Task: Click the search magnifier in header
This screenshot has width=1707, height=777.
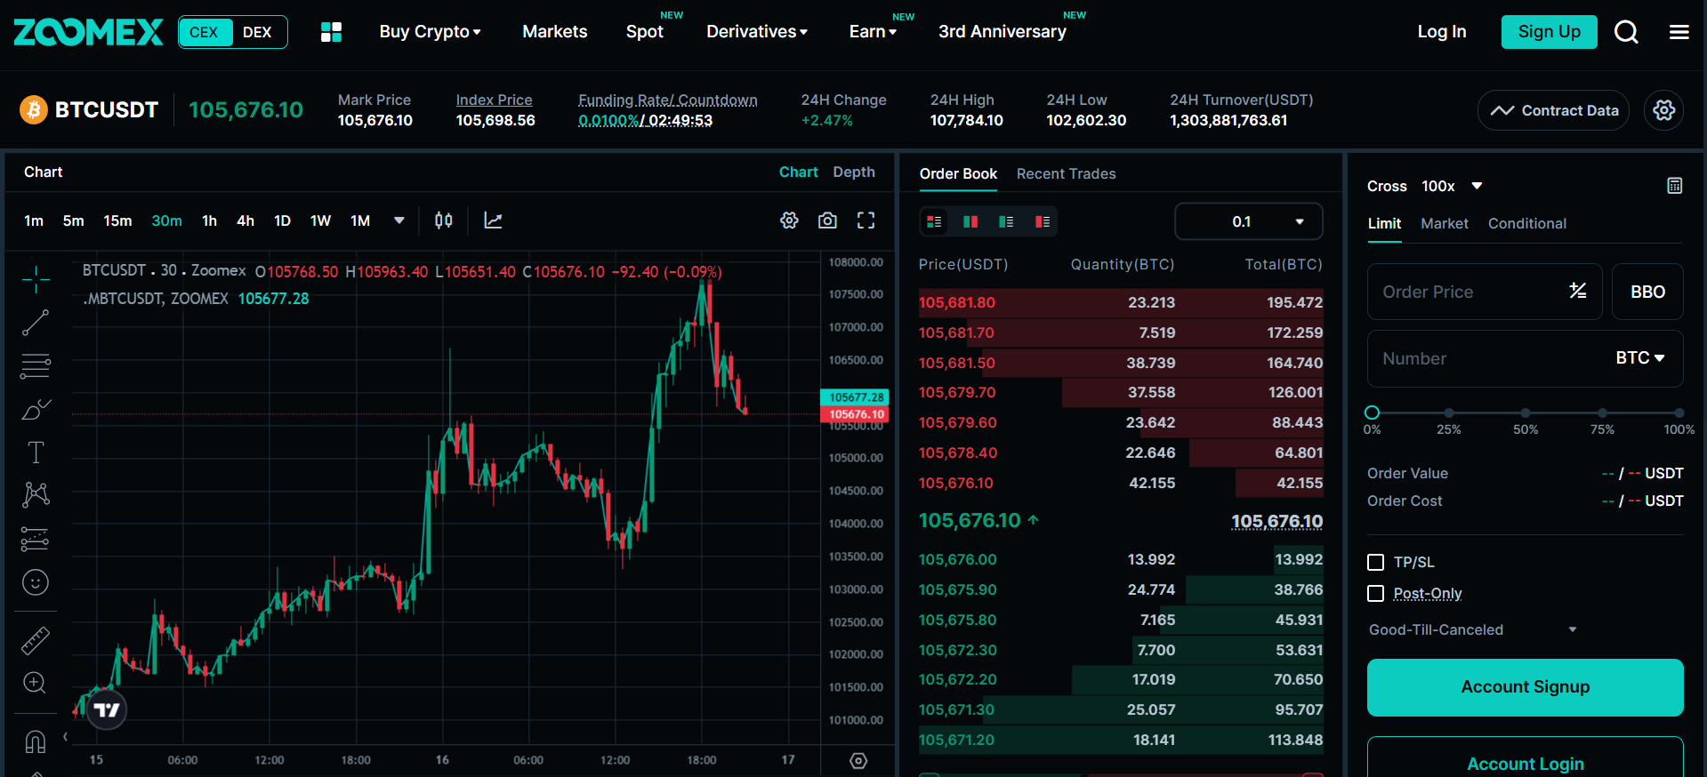Action: [x=1626, y=32]
